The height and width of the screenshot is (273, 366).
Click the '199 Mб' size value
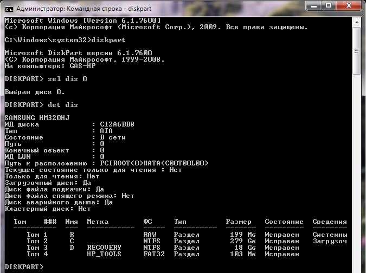click(x=243, y=235)
